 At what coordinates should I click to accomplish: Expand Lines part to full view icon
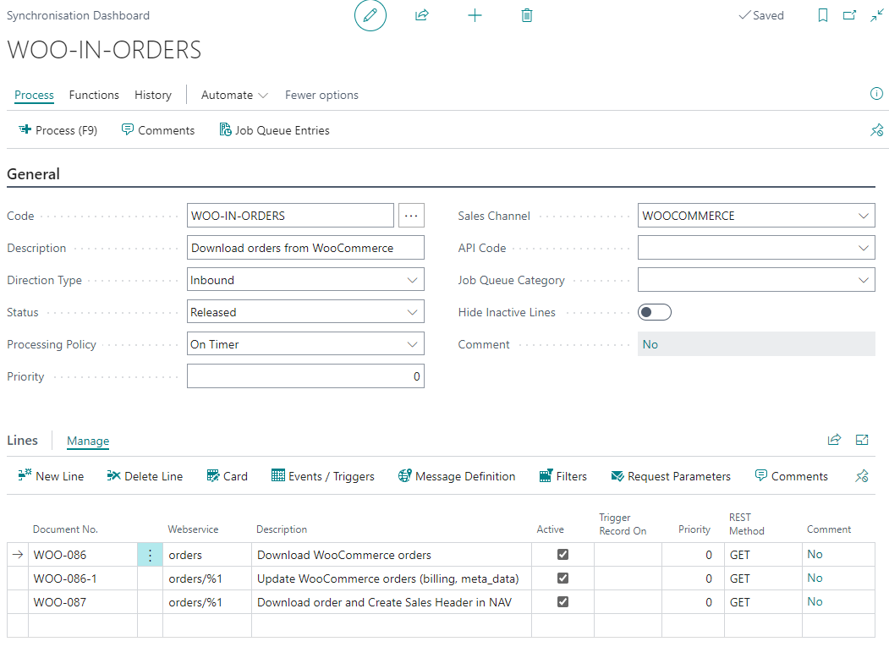pyautogui.click(x=862, y=440)
